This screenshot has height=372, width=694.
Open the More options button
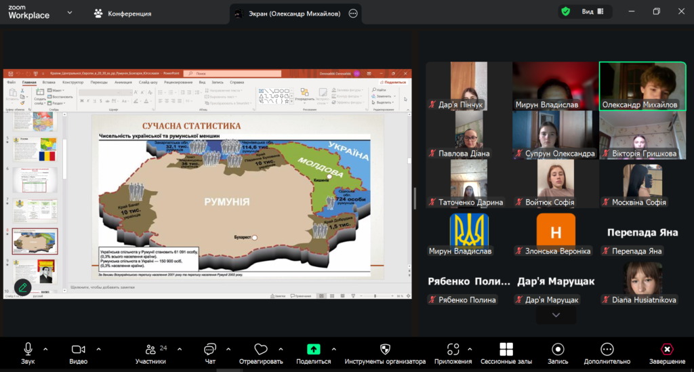point(607,350)
